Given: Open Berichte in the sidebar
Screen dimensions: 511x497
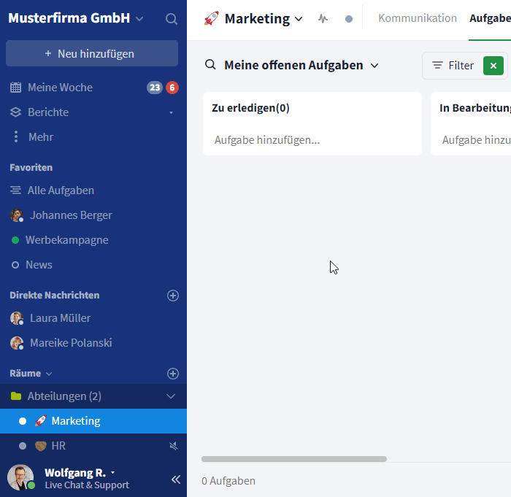Looking at the screenshot, I should 48,112.
